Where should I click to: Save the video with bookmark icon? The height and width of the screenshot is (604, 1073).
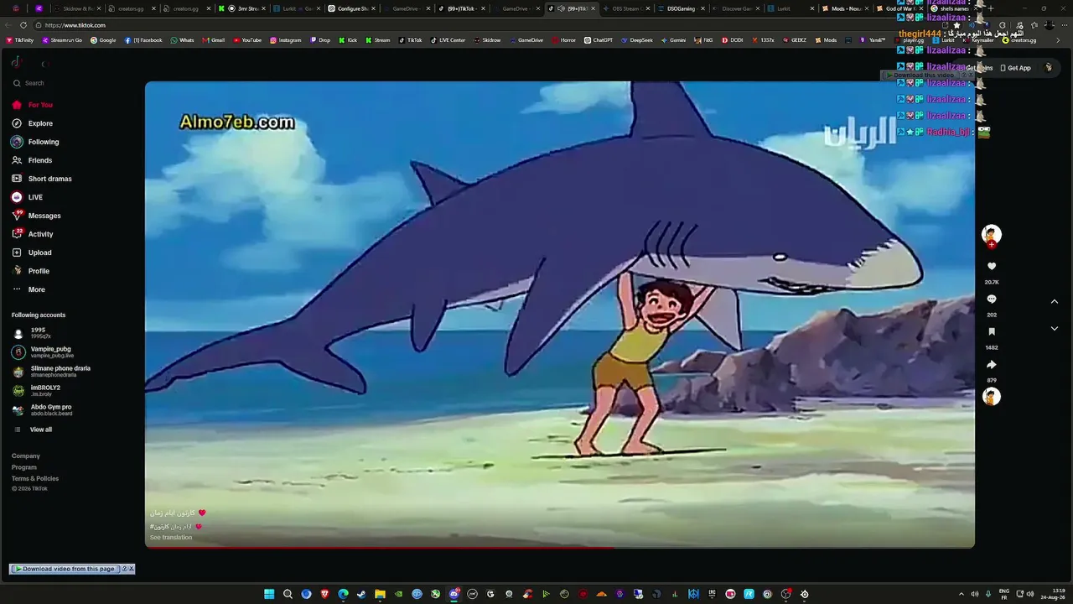click(x=992, y=332)
